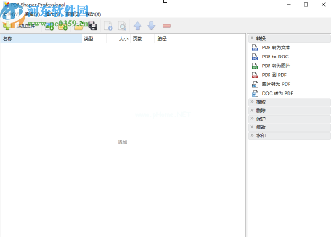The image size is (331, 237).
Task: Click the red remove minus icon
Action: coord(167,26)
